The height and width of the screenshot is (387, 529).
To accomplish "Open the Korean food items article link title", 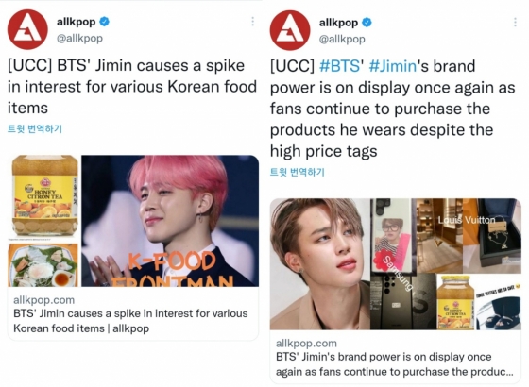I will pyautogui.click(x=130, y=321).
